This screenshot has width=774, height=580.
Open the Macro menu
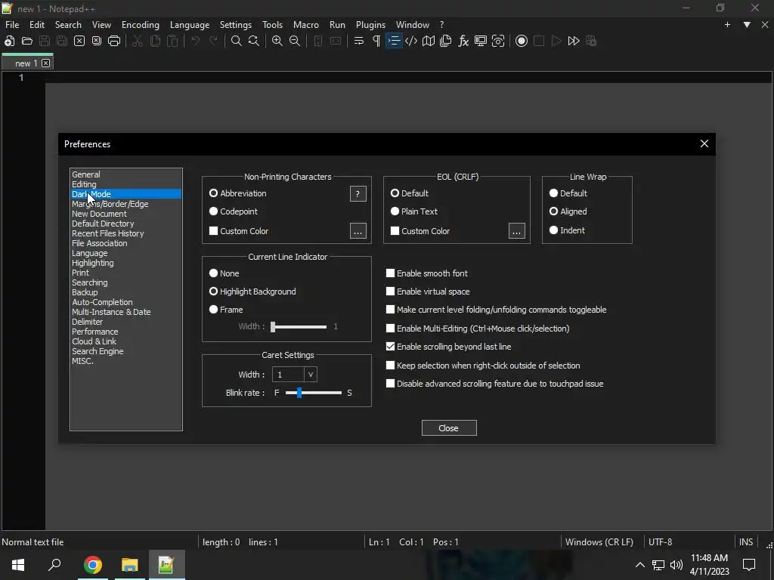(x=306, y=25)
